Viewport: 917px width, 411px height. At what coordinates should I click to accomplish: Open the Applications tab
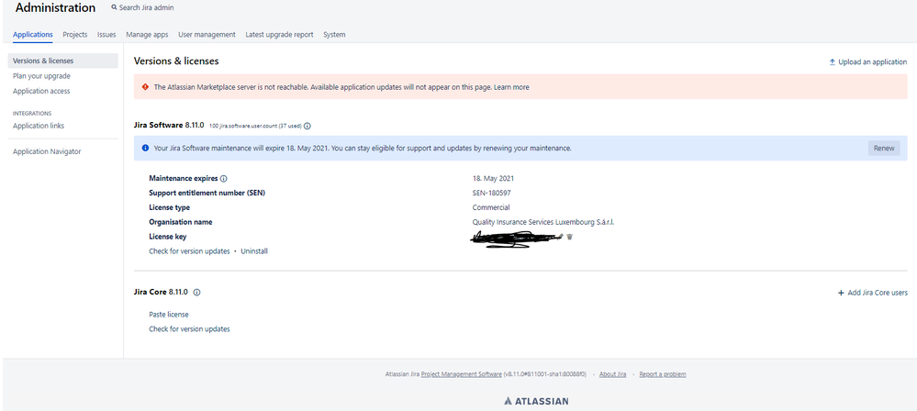click(33, 35)
